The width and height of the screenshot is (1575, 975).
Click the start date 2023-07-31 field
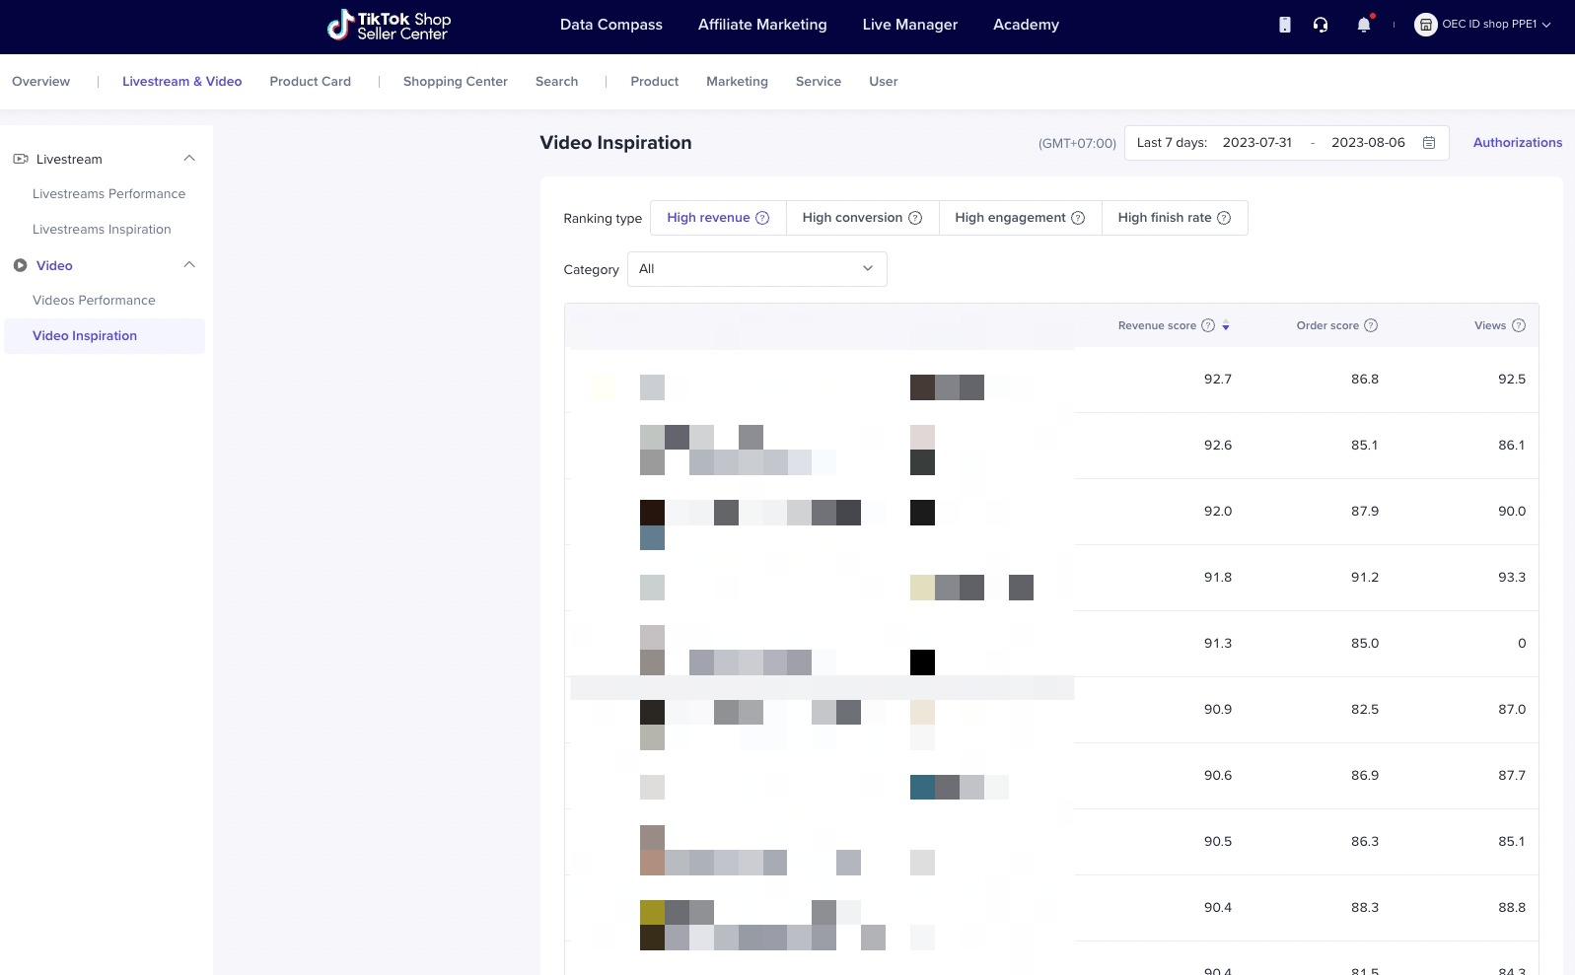(1256, 143)
